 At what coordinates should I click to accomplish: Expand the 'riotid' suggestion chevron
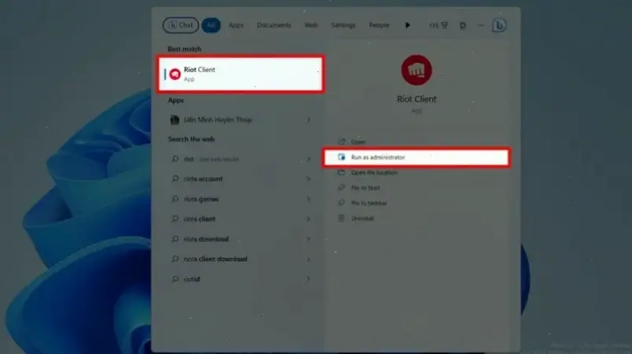point(308,279)
